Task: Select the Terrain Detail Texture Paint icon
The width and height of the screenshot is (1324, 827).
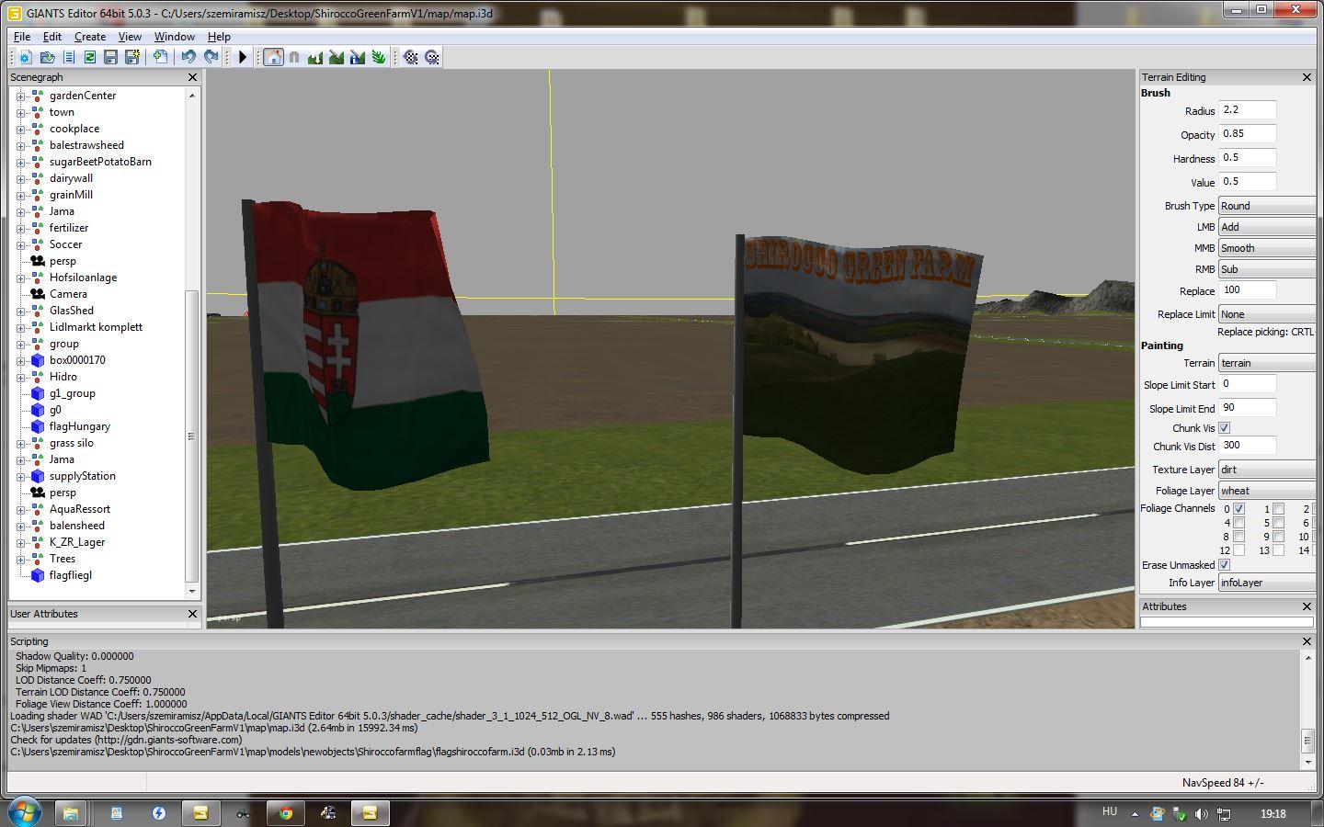Action: pos(337,57)
